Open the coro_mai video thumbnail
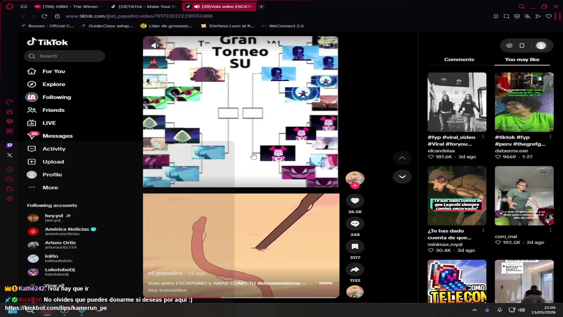This screenshot has height=317, width=563. [524, 196]
